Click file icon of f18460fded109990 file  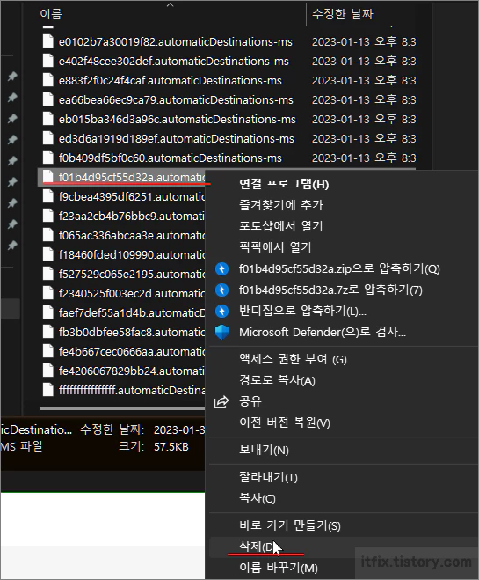[x=48, y=254]
